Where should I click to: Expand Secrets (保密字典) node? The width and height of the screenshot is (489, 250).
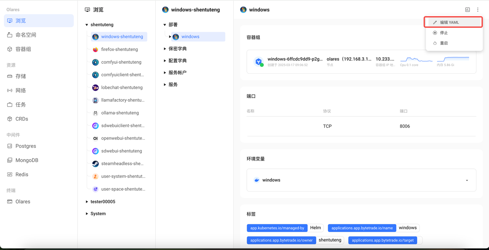(x=165, y=49)
